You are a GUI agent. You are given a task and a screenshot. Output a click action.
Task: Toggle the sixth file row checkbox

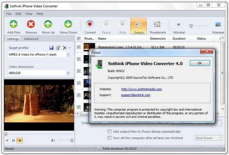coord(79,107)
